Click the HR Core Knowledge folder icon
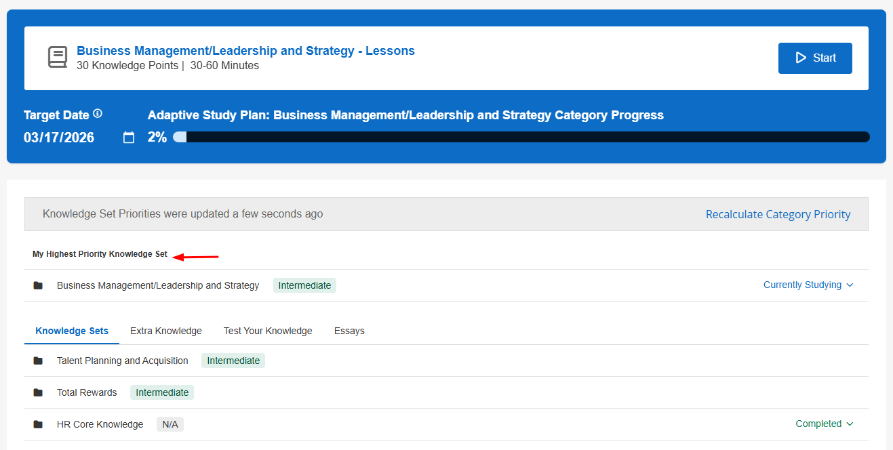The height and width of the screenshot is (450, 893). point(38,424)
